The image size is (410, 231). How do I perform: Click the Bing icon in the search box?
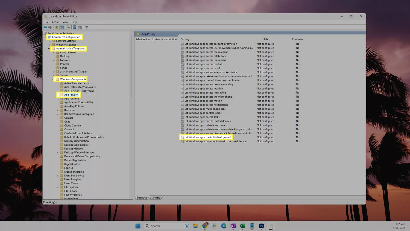click(187, 226)
